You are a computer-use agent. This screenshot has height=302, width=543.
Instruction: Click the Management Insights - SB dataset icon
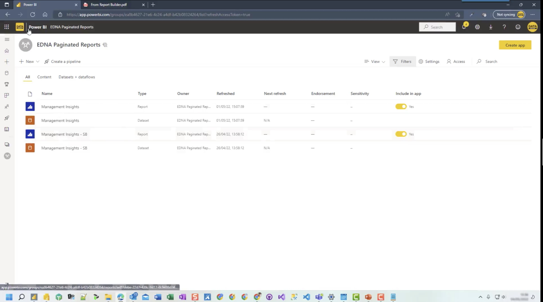[x=30, y=148]
